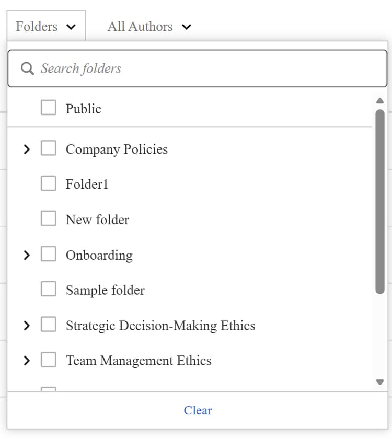Click the scrollbar up arrow

(x=379, y=101)
